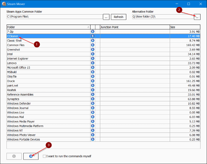Select the Windows Photo Viewer folder name

[x=21, y=135]
